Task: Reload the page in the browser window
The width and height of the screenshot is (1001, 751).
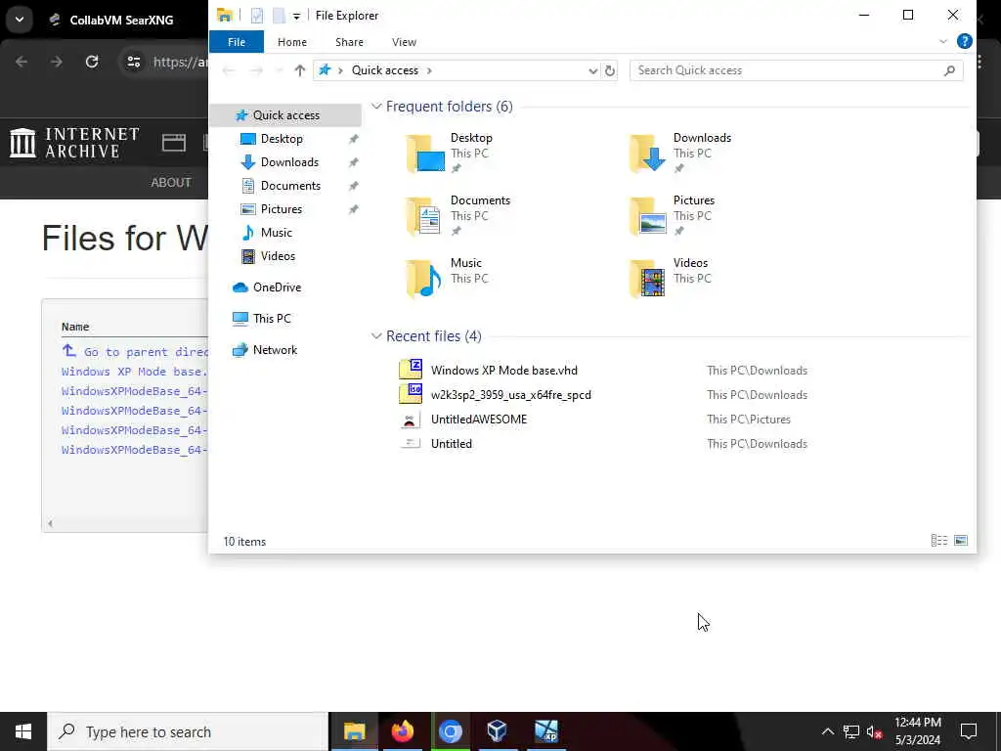Action: point(92,62)
